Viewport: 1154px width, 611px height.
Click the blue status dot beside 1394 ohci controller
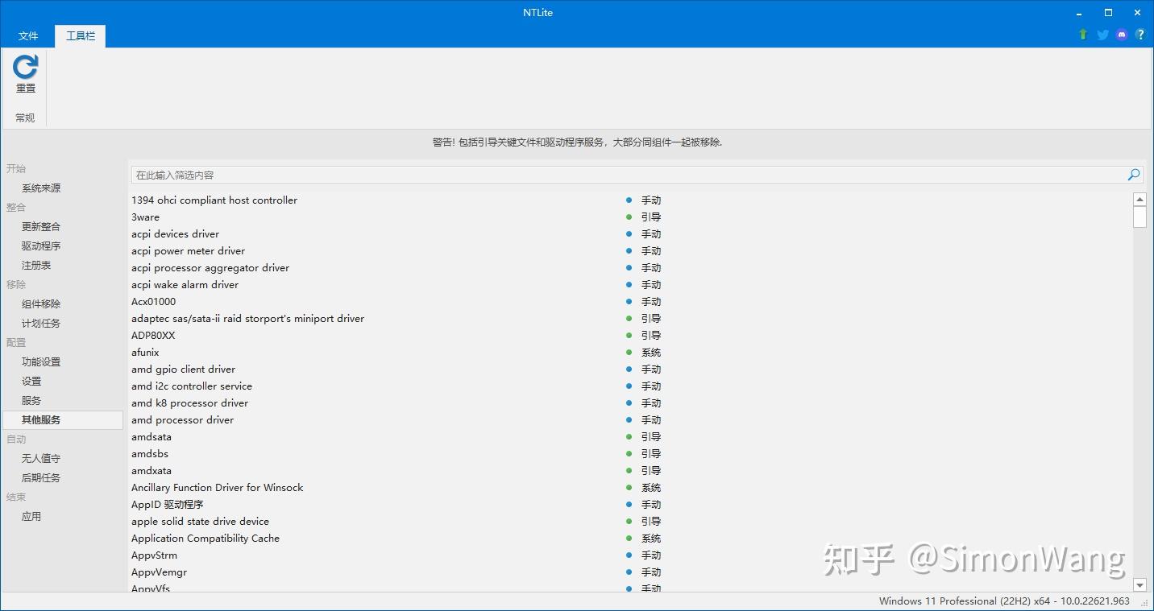click(629, 200)
